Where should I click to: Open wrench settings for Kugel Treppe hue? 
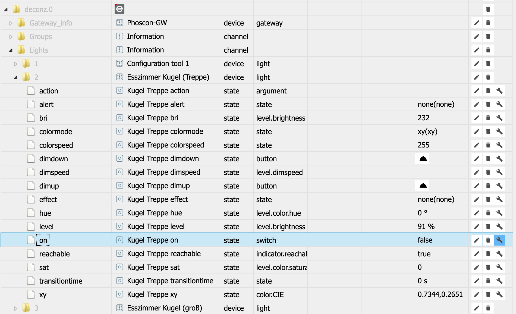tap(499, 213)
